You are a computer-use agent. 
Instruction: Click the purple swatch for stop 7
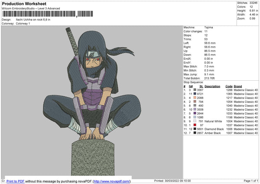(x=195, y=113)
